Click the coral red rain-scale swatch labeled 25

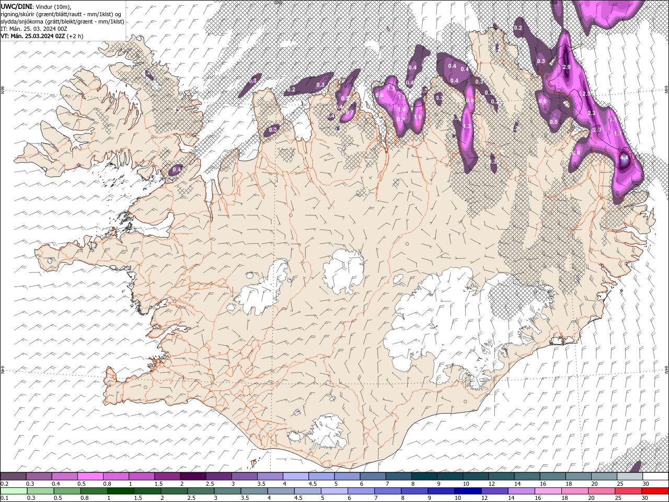pyautogui.click(x=628, y=491)
